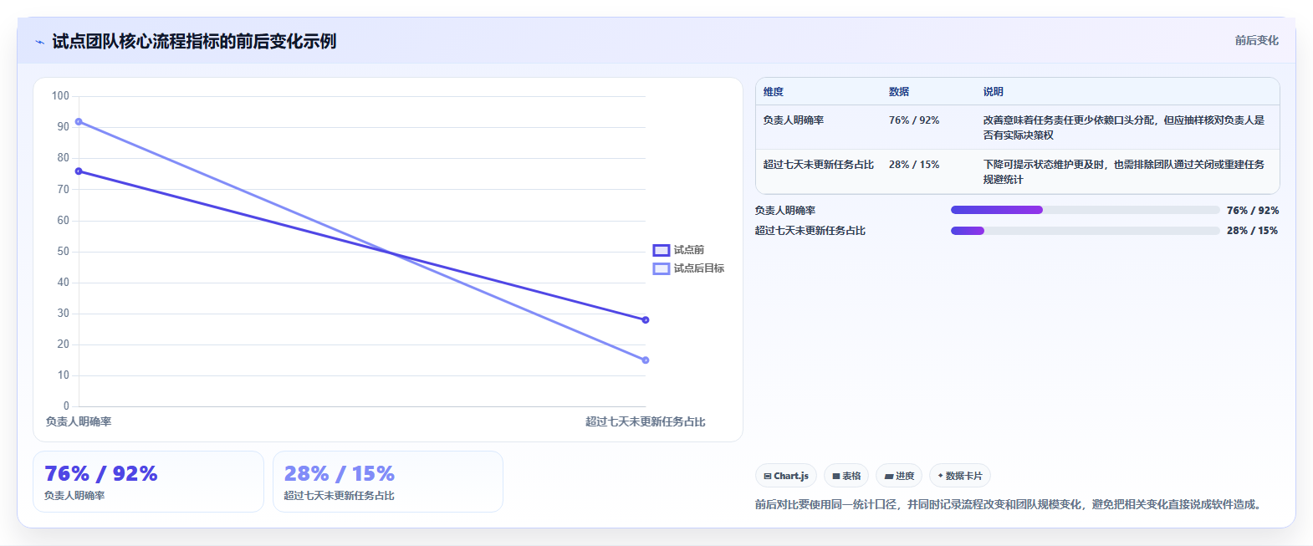This screenshot has width=1313, height=546.
Task: Toggle the 试点后目标 legend series
Action: point(688,268)
